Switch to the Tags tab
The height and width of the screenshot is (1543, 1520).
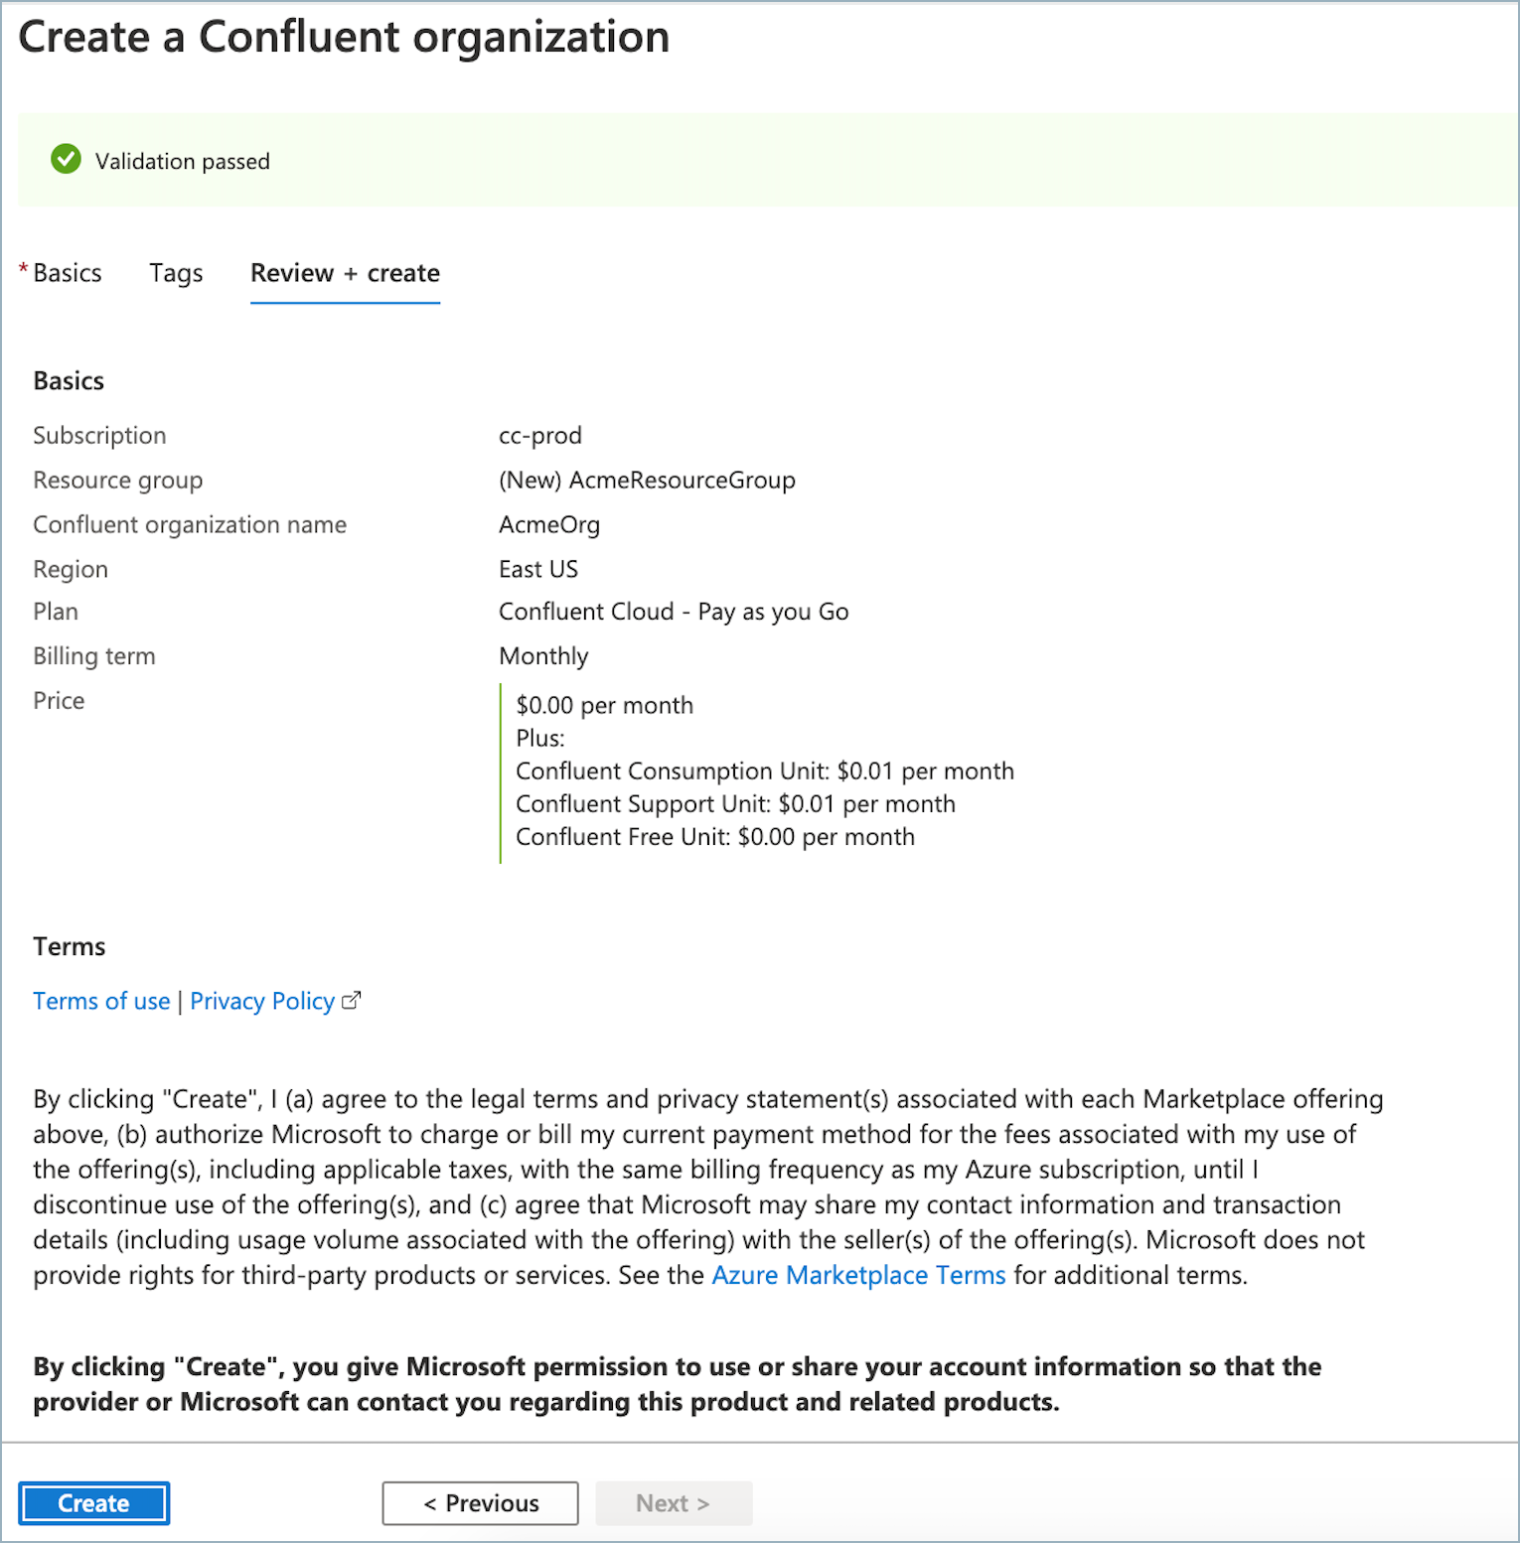coord(176,273)
